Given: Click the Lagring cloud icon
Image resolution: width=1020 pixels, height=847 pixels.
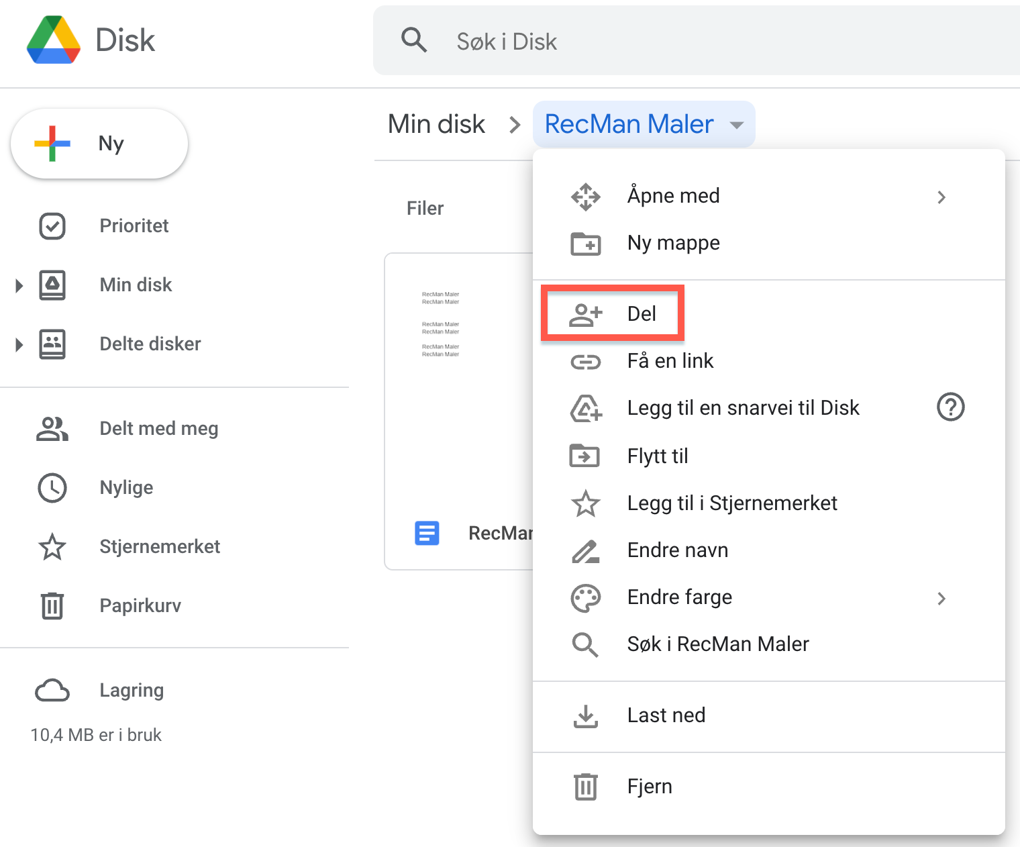Looking at the screenshot, I should [52, 690].
